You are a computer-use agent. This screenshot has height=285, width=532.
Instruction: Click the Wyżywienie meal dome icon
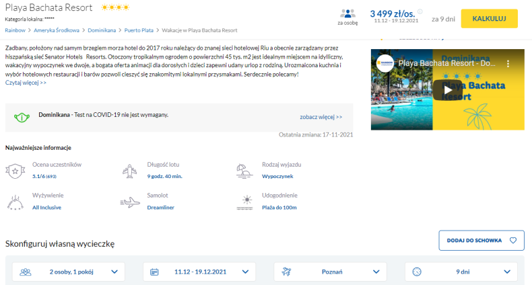15,202
